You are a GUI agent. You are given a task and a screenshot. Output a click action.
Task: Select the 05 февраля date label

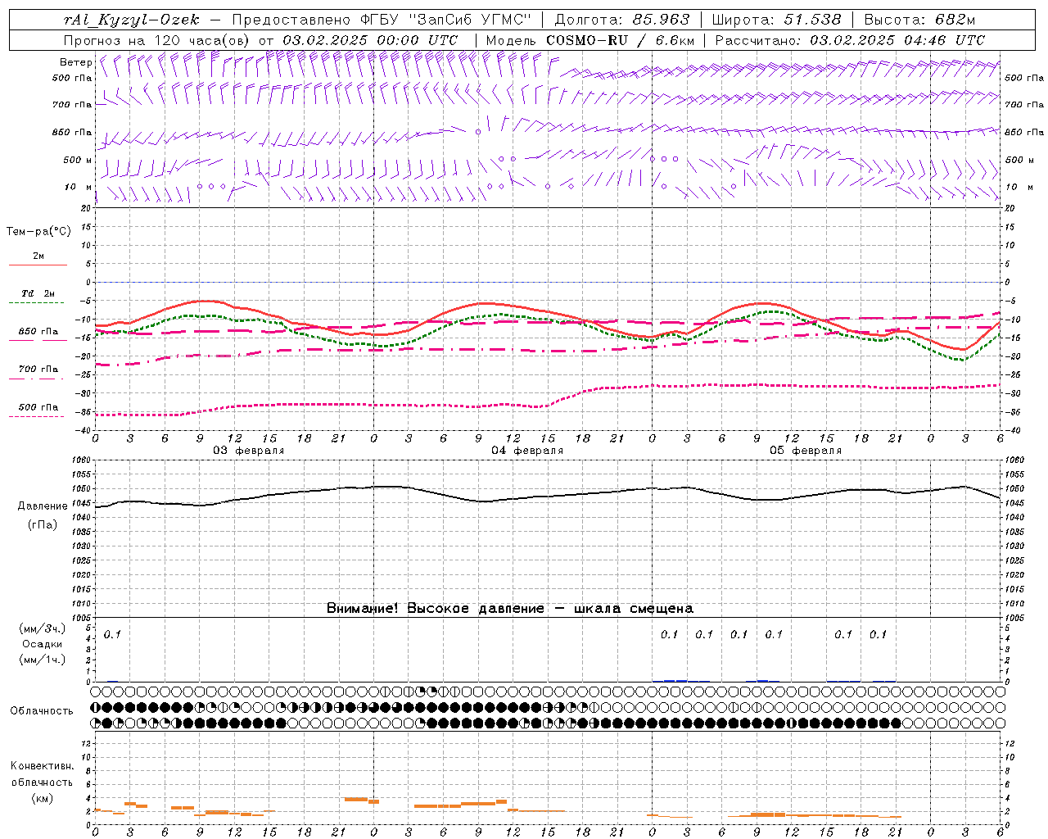pos(806,451)
